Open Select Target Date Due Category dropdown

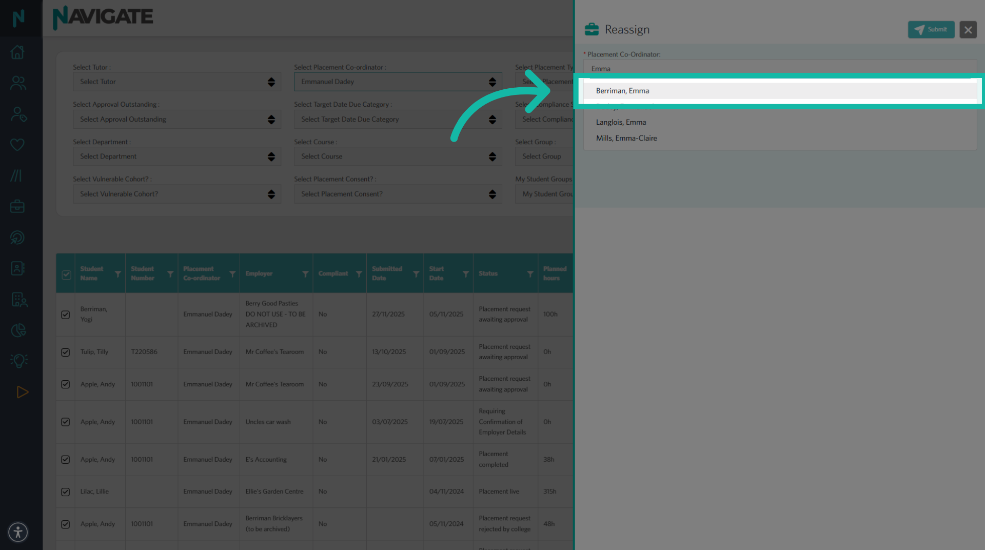tap(398, 119)
